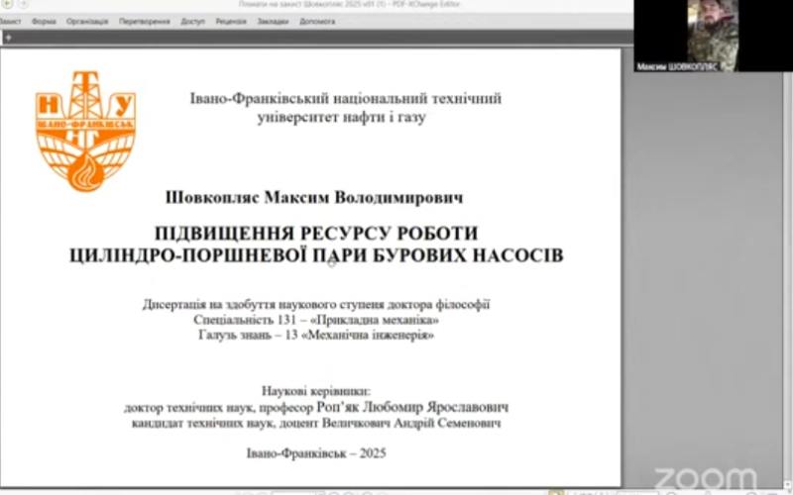The width and height of the screenshot is (793, 495).
Task: Open the Форма ribbon tab
Action: point(44,21)
